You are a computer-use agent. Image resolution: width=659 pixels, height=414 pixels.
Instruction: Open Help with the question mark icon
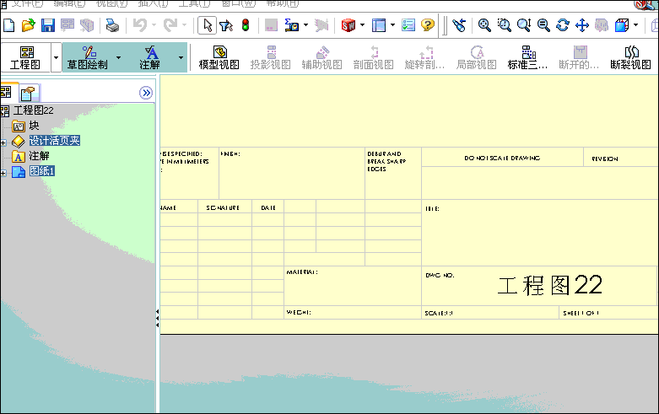428,25
